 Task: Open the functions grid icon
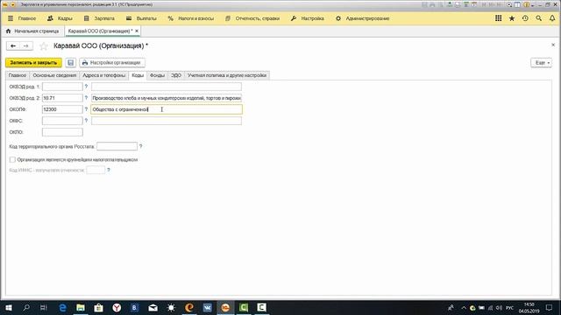pyautogui.click(x=499, y=18)
